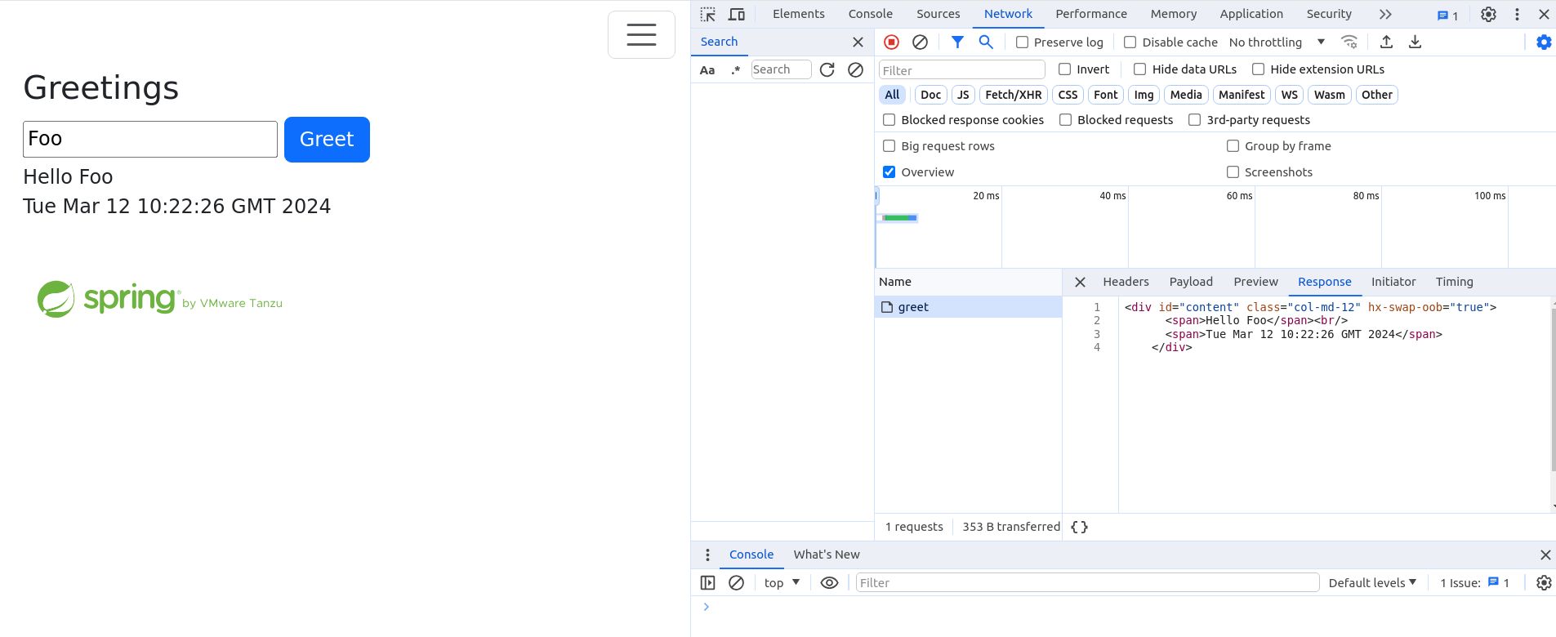The width and height of the screenshot is (1556, 637).
Task: Clear the console
Action: pyautogui.click(x=736, y=583)
